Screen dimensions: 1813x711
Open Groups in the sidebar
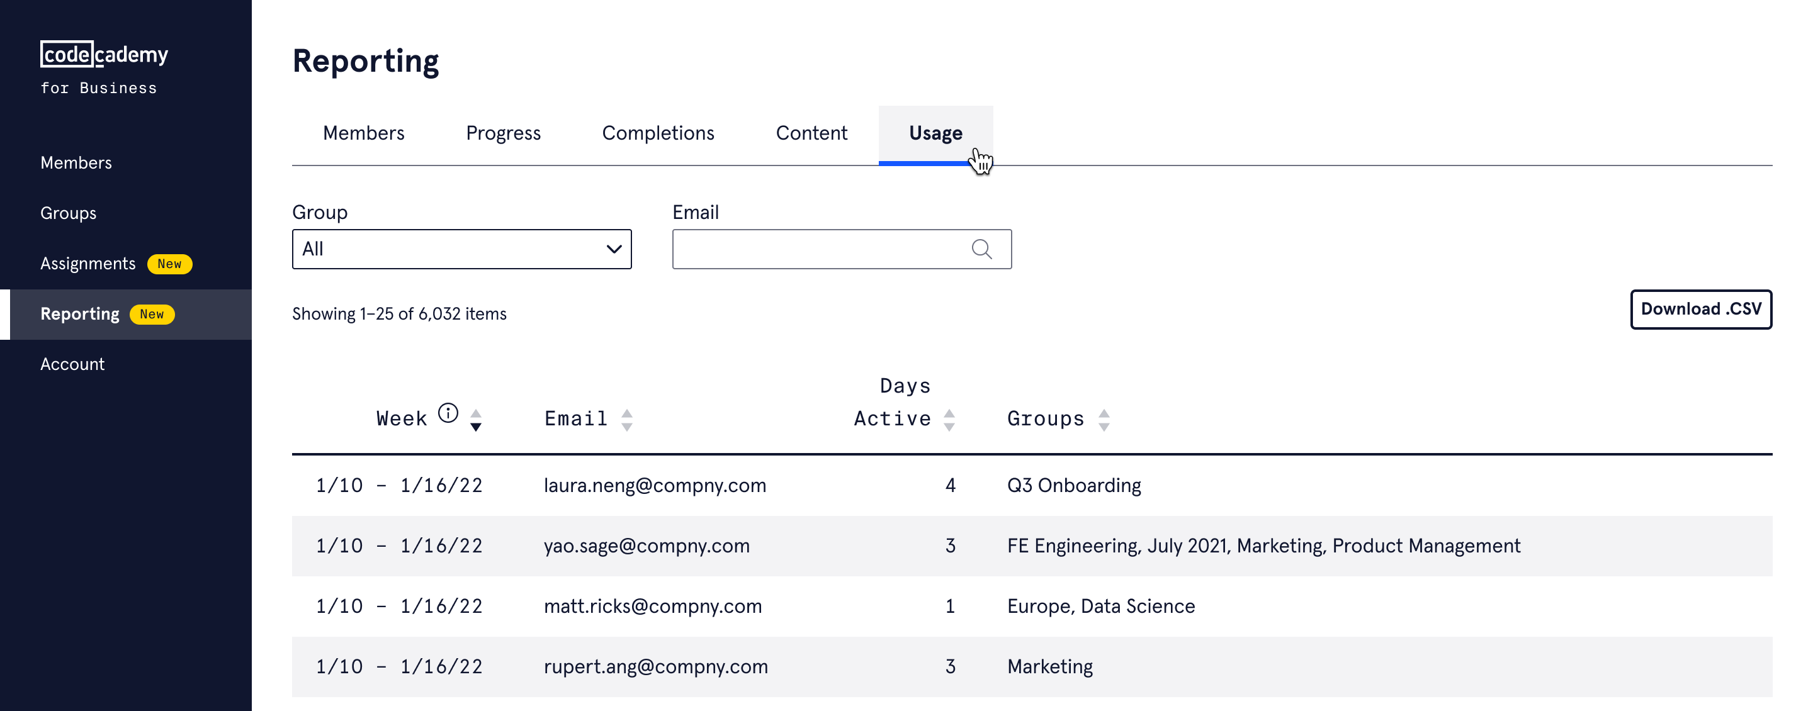point(68,213)
